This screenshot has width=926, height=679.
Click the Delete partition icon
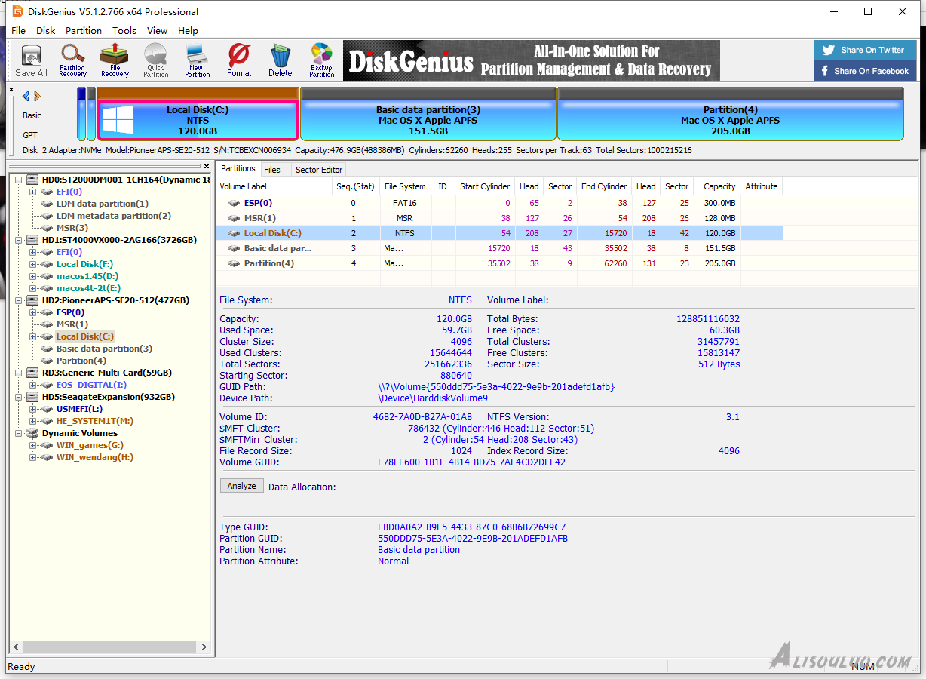coord(280,60)
